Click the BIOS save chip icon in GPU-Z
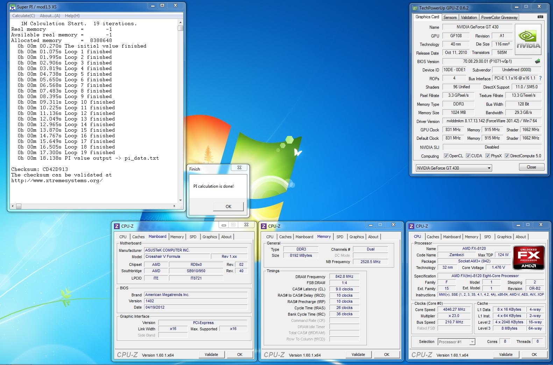Viewport: 553px width, 365px height. [538, 61]
